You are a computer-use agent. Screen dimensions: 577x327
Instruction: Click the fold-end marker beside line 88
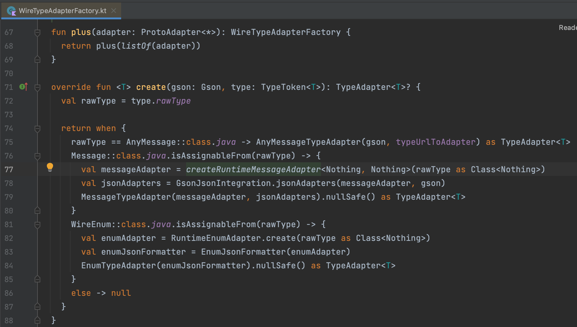37,320
